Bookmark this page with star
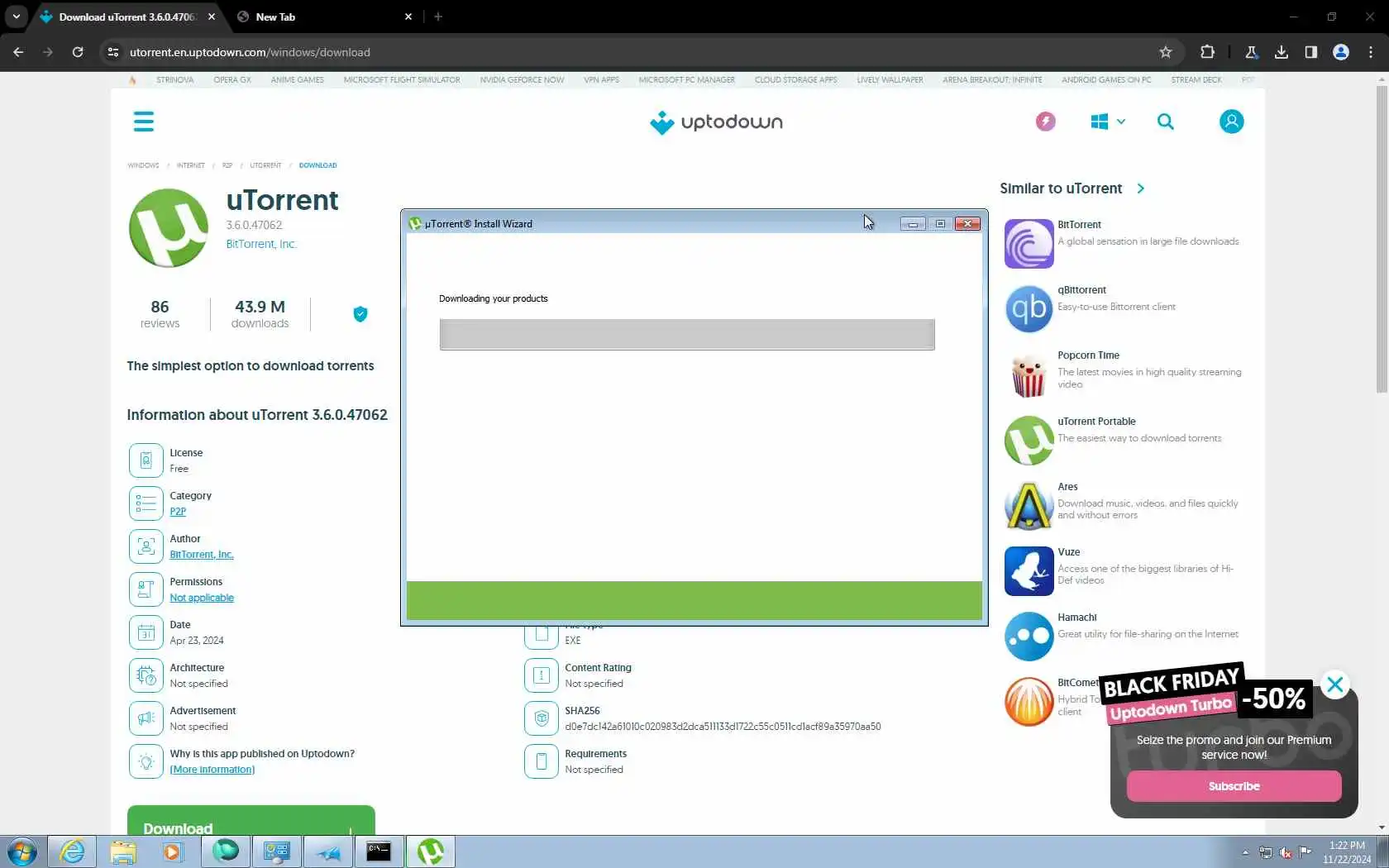Screen dimensions: 1389x868 [1166, 52]
